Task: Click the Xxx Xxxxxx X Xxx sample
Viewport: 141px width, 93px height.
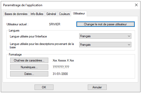Action: 63,60
